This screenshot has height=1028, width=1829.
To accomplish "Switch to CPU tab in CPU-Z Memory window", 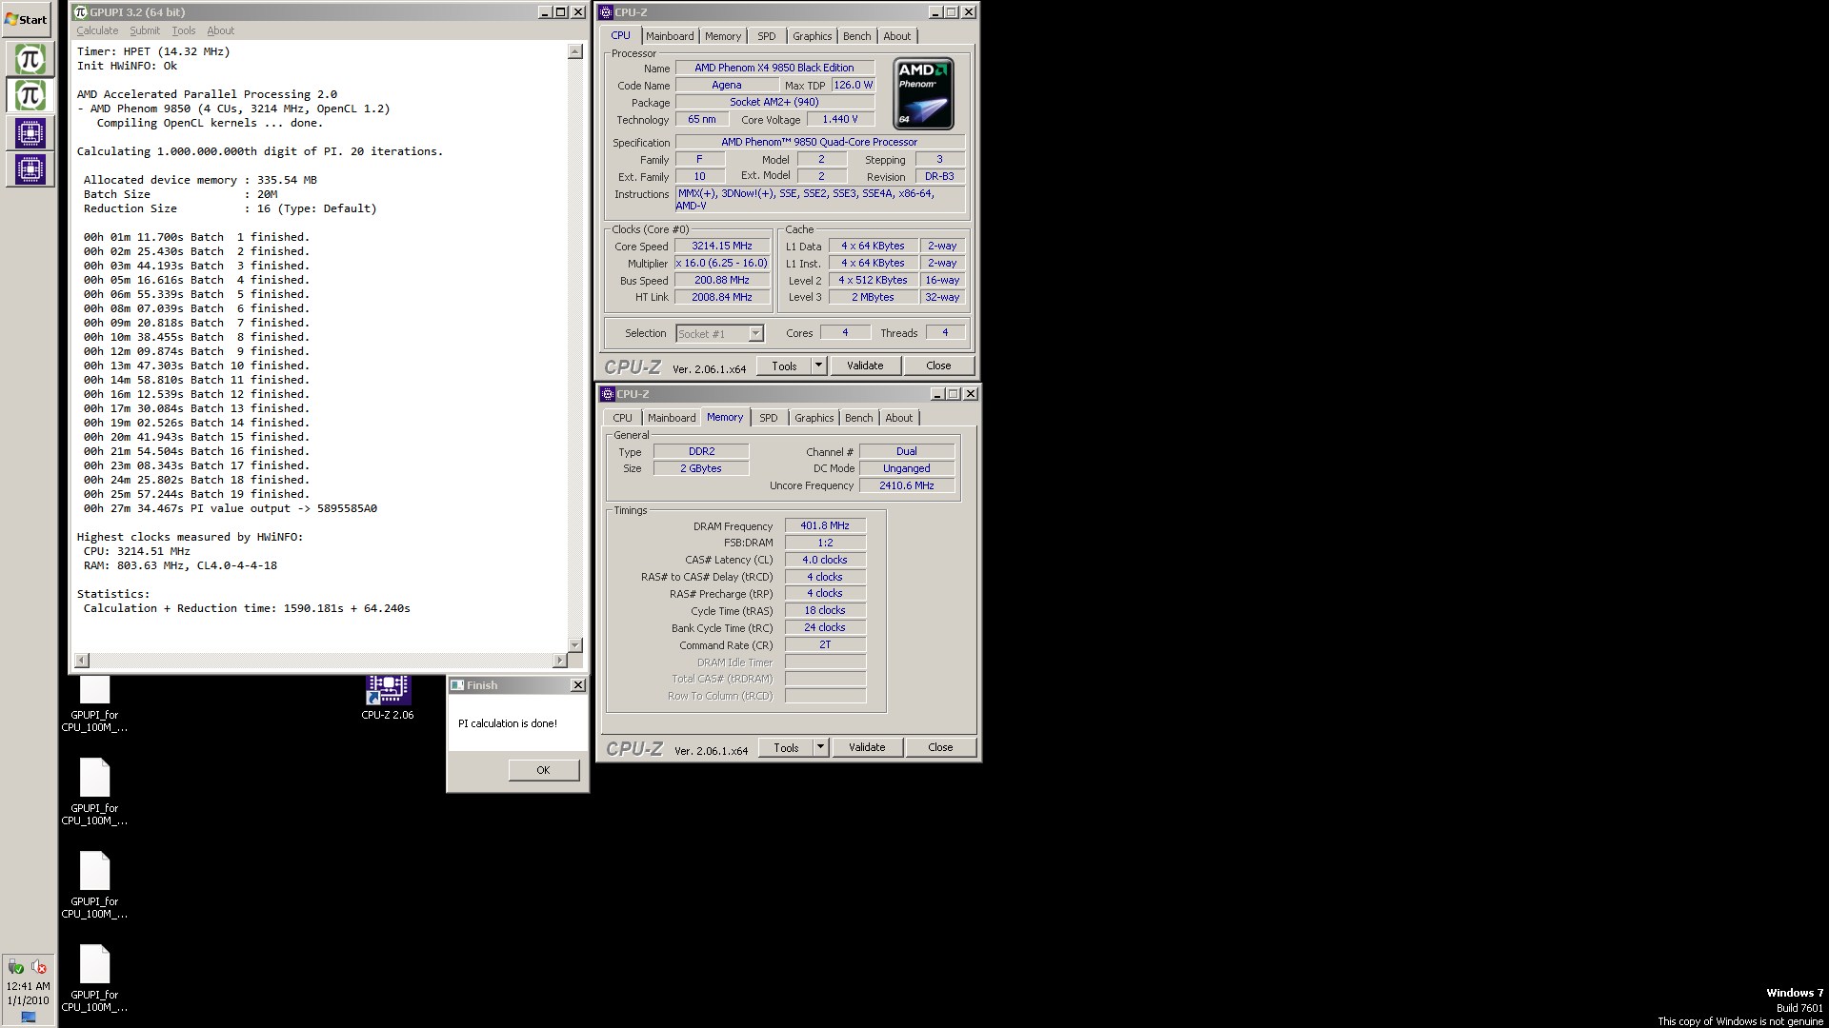I will pyautogui.click(x=622, y=418).
